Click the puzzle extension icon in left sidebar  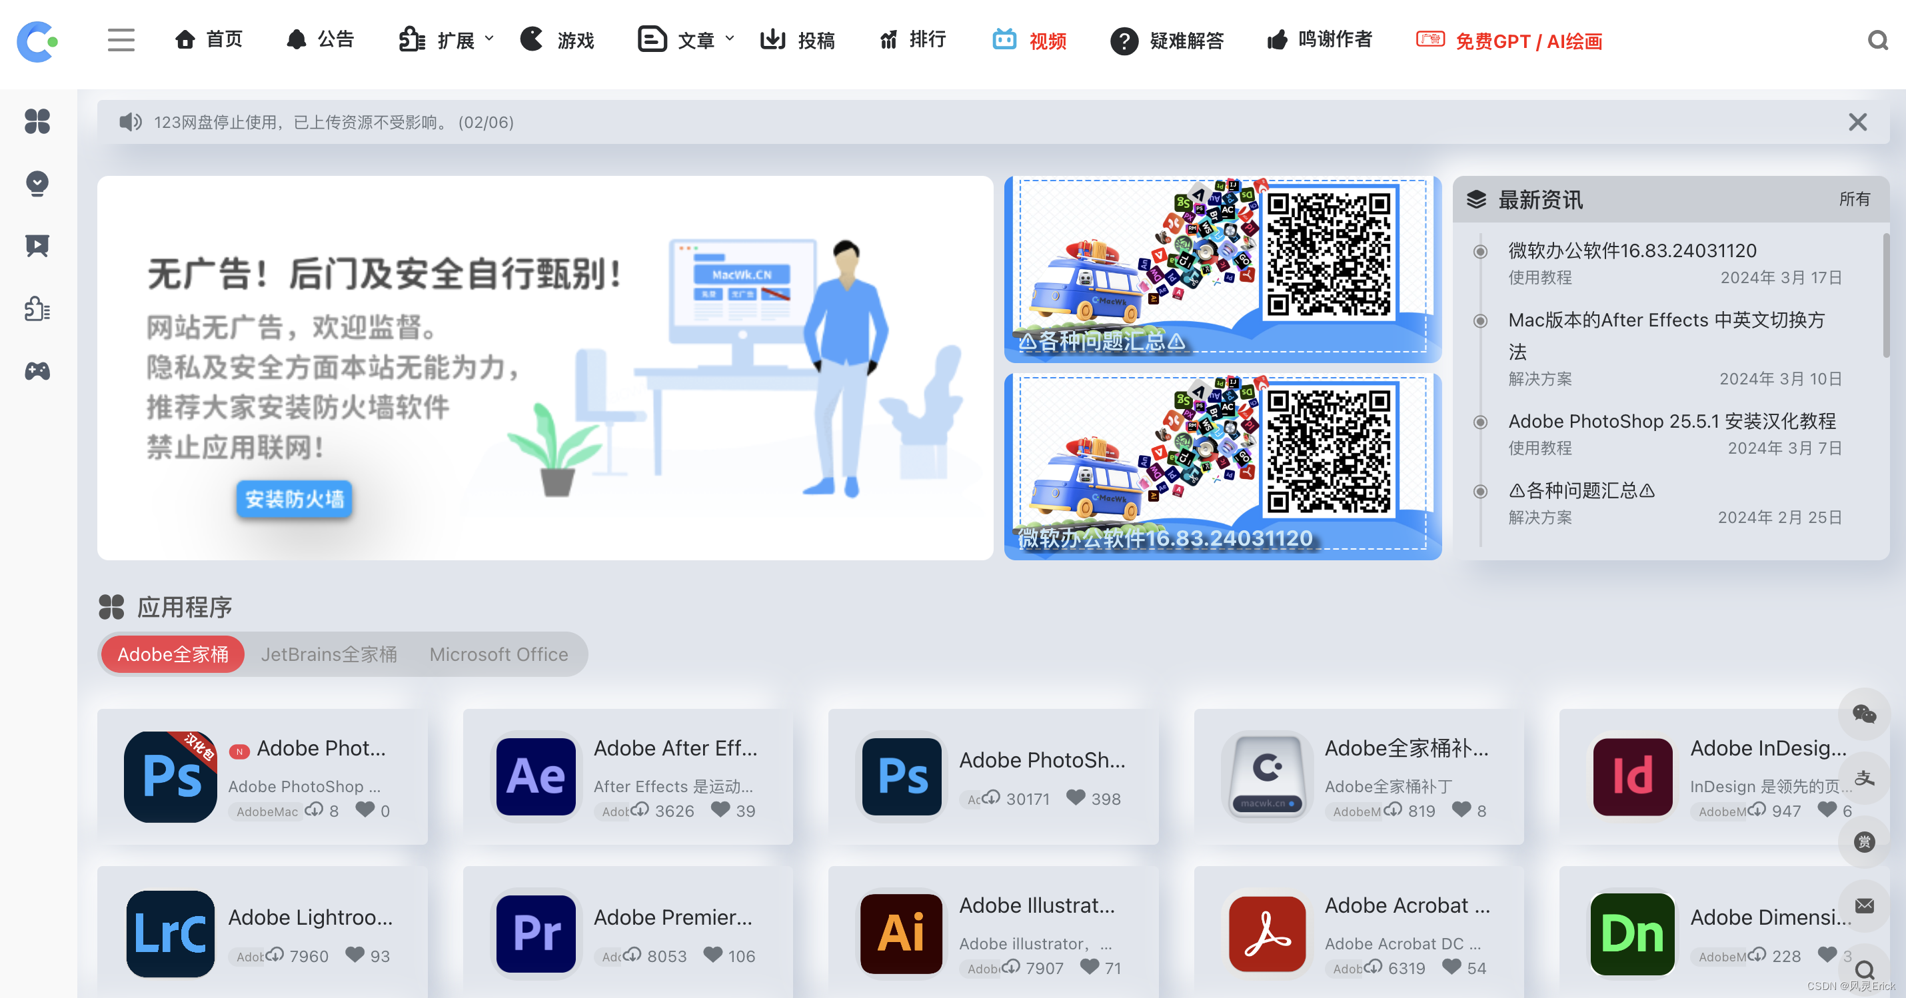37,308
